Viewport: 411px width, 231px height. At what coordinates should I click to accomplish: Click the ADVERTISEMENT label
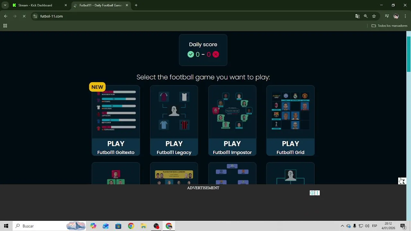[x=203, y=188]
